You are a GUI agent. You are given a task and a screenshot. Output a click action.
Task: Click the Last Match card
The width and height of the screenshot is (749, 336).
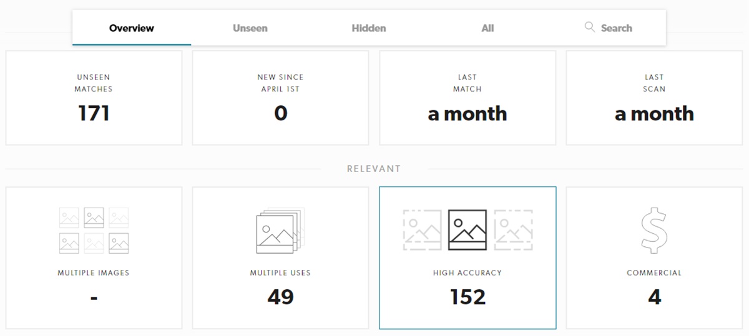(468, 98)
